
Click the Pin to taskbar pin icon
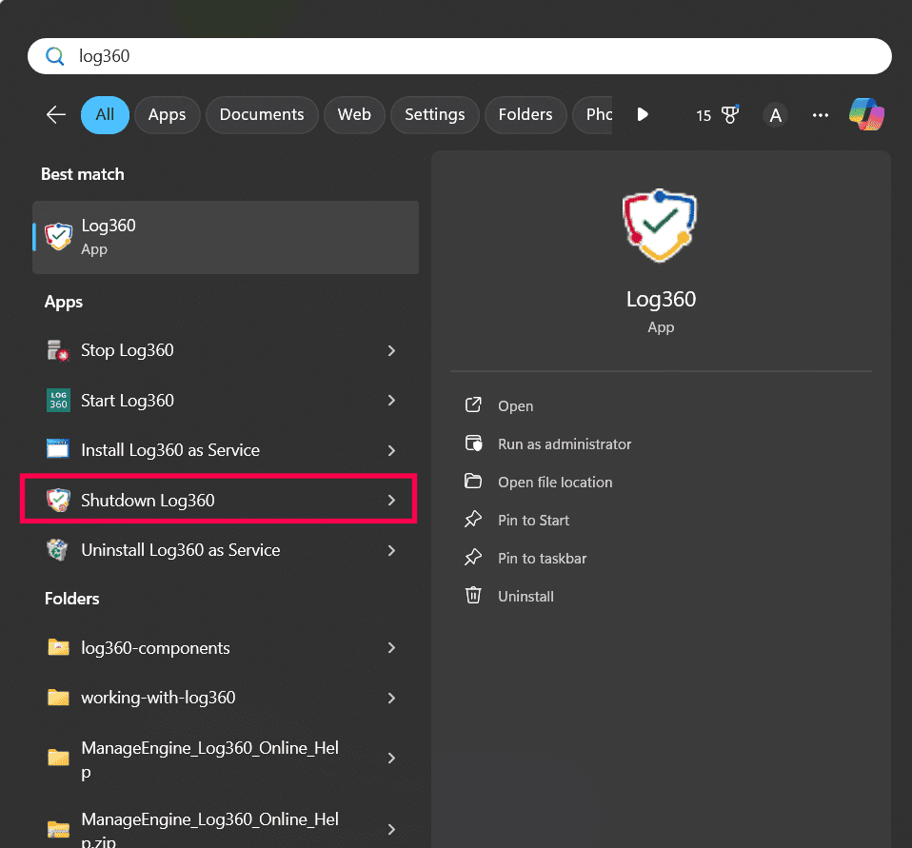tap(473, 557)
